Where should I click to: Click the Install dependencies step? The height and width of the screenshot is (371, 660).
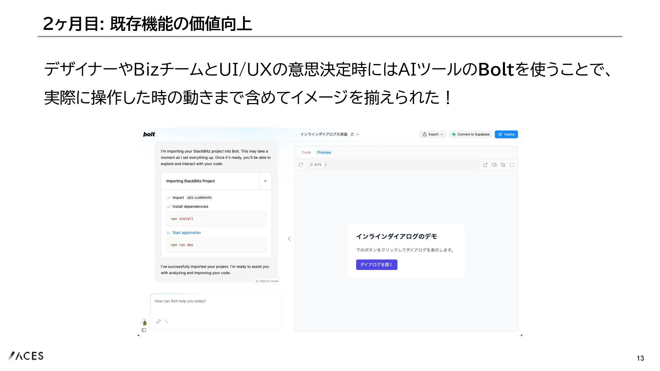click(190, 206)
